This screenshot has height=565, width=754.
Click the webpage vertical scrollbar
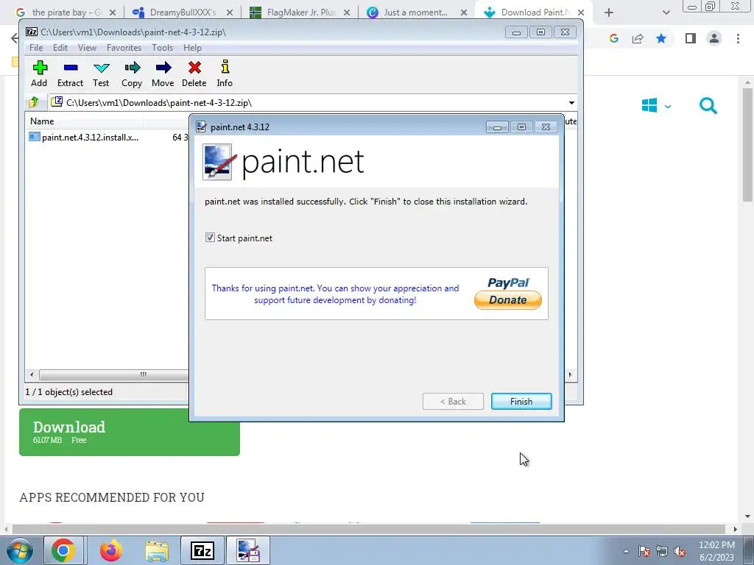point(747,144)
